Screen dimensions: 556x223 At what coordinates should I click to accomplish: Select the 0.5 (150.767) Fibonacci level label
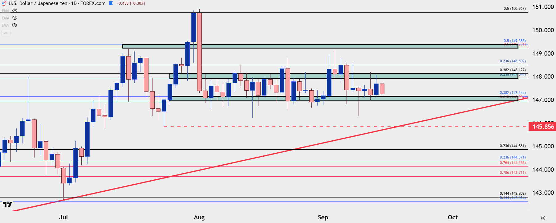(x=515, y=9)
